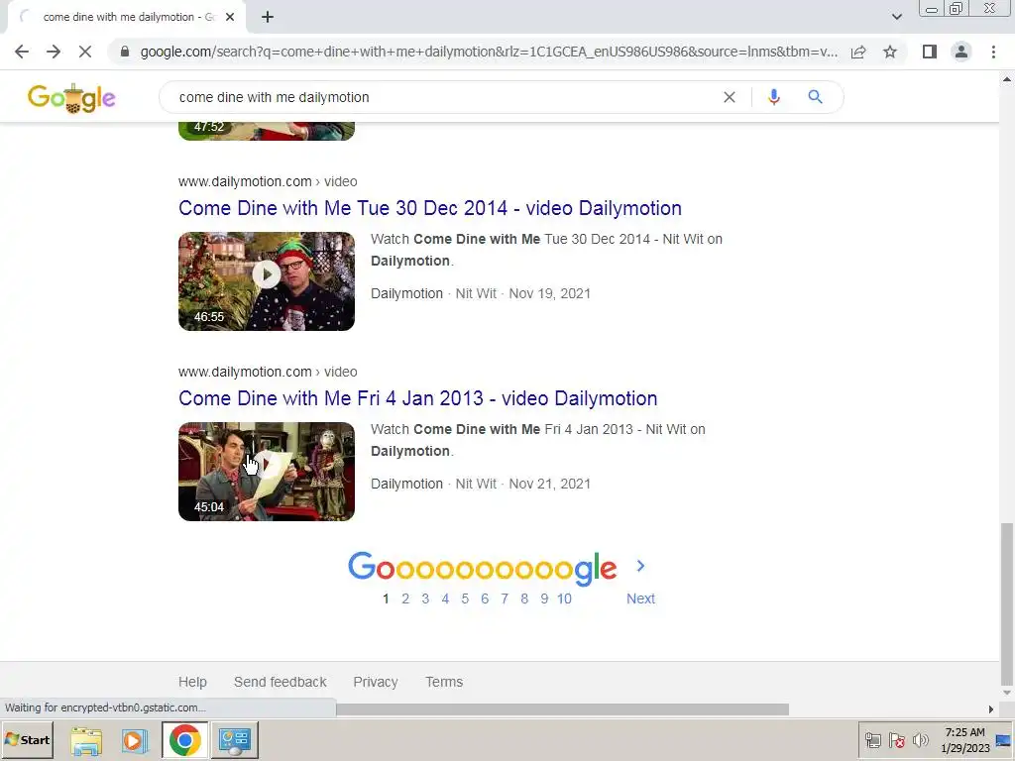Viewport: 1015px width, 761px height.
Task: Open Action Center flag tray icon
Action: point(896,740)
